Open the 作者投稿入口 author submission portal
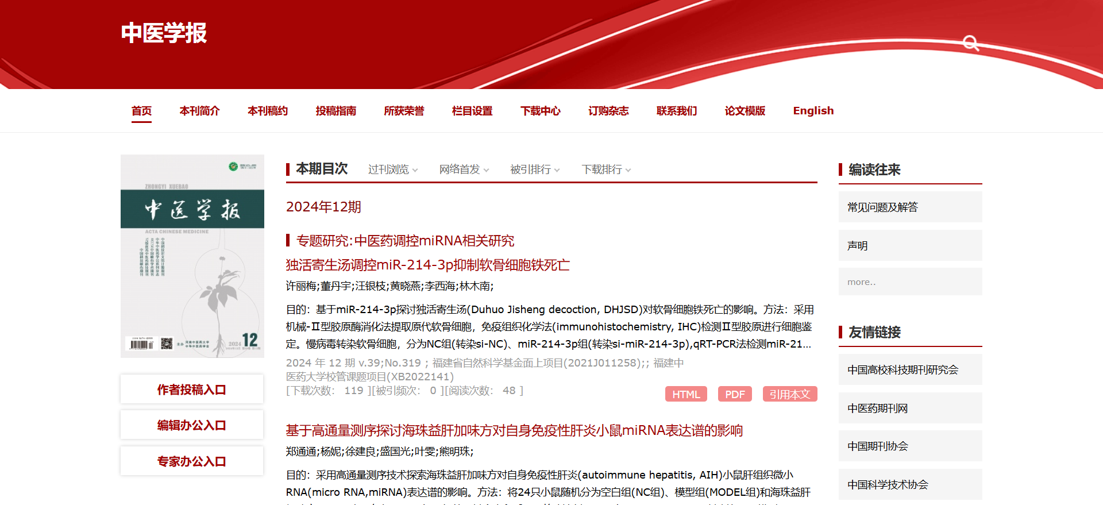Viewport: 1103px width, 505px height. click(x=192, y=390)
